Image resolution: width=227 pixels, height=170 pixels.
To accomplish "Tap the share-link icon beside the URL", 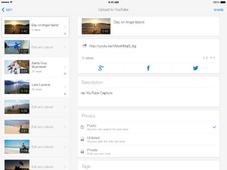I will (85, 46).
